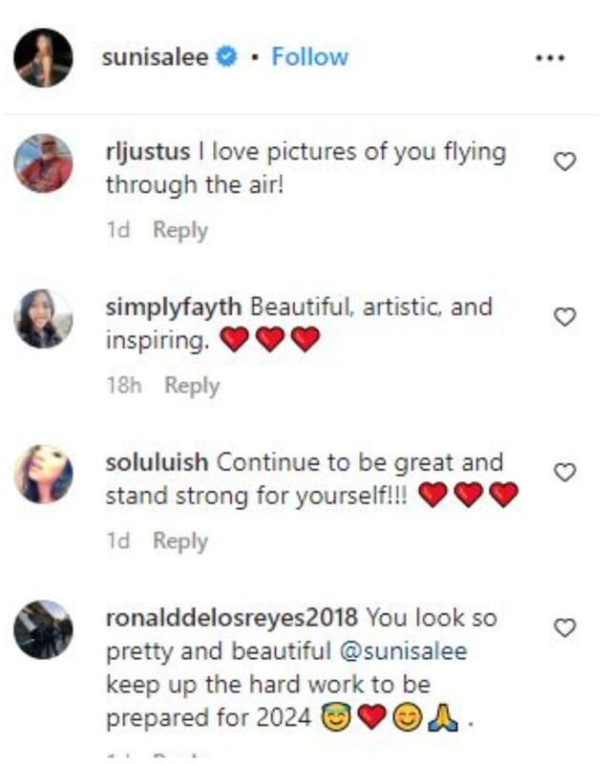611x764 pixels.
Task: Open sunisalee's profile picture
Action: pyautogui.click(x=42, y=55)
